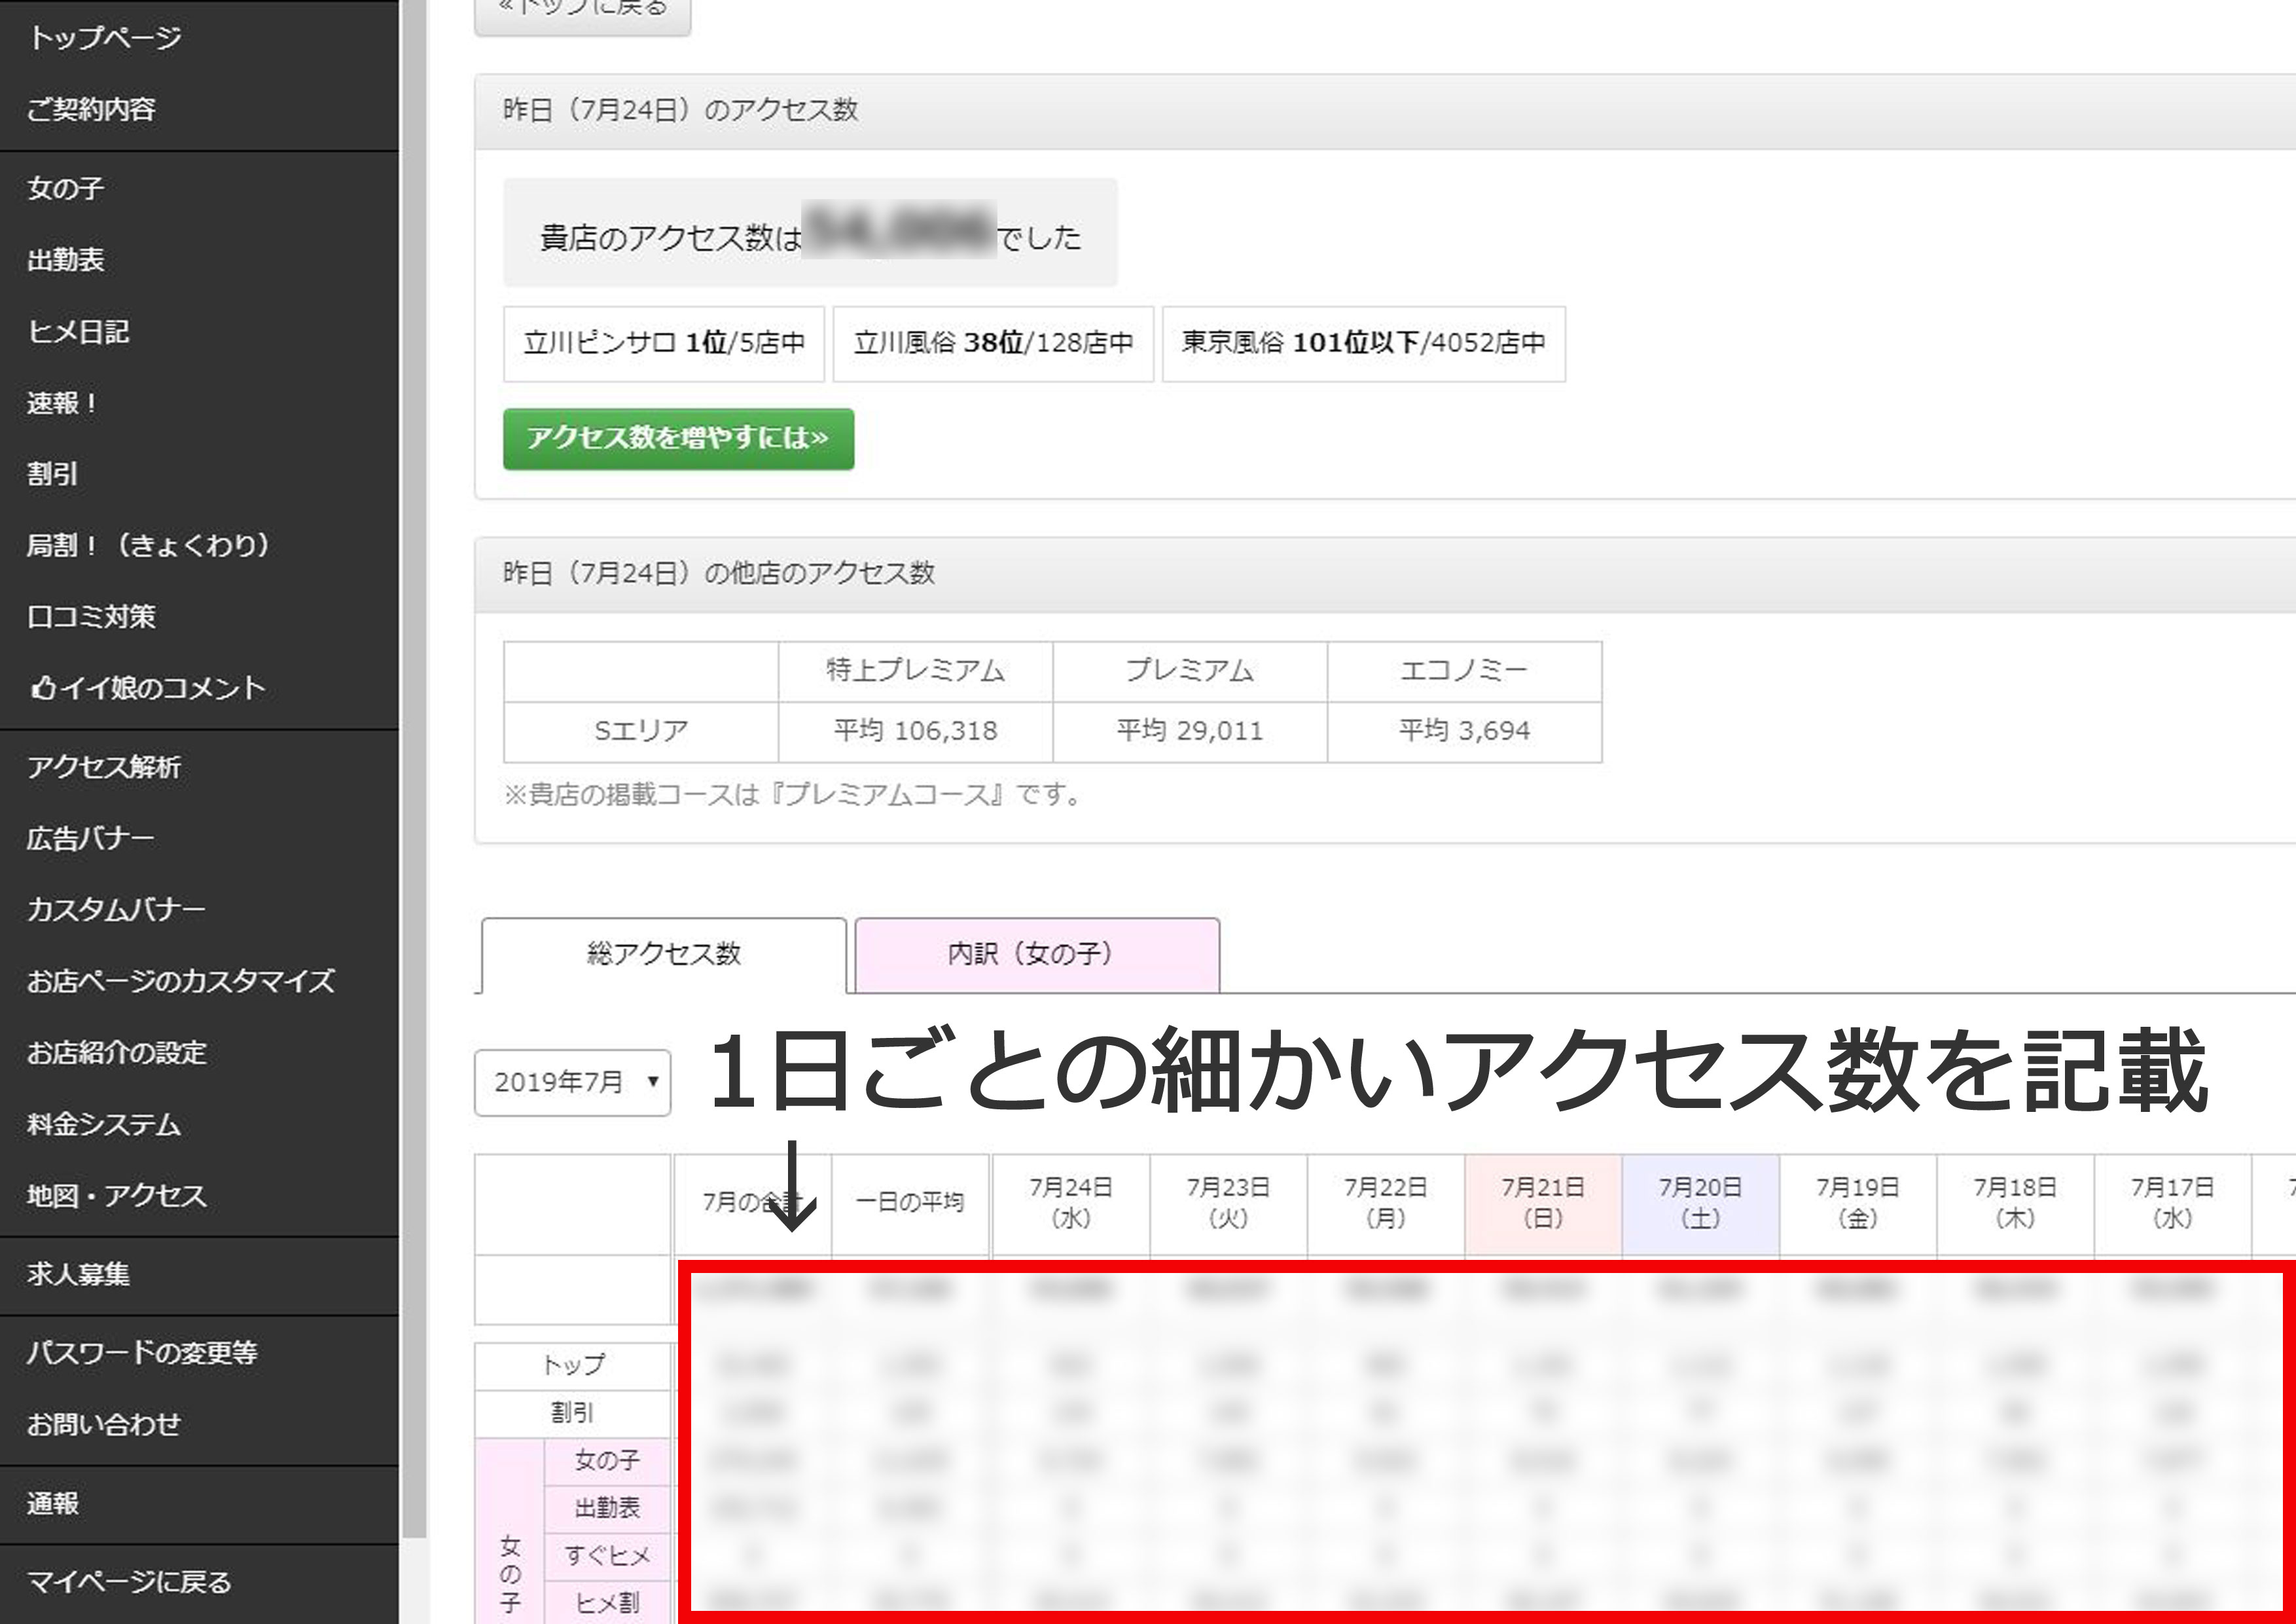This screenshot has width=2296, height=1624.
Task: Open the 2019年7月 month dropdown
Action: (x=572, y=1082)
